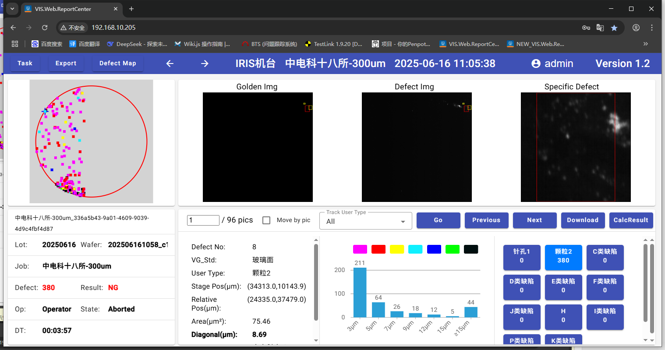The height and width of the screenshot is (350, 665).
Task: Select the green color swatch
Action: (x=453, y=249)
